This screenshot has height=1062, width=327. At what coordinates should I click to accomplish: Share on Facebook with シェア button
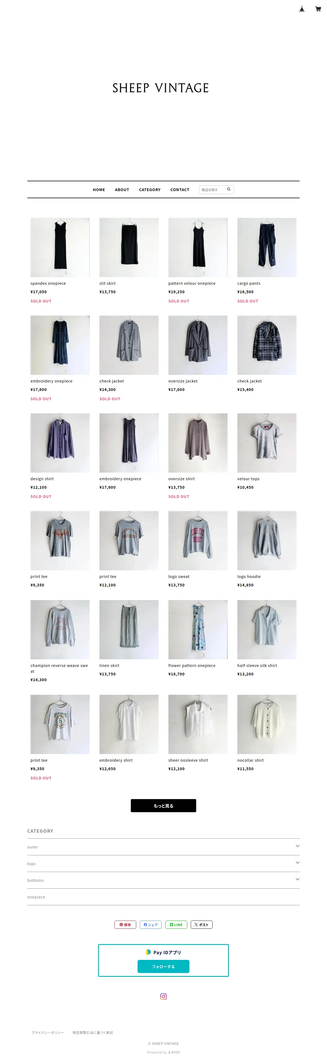tap(150, 924)
